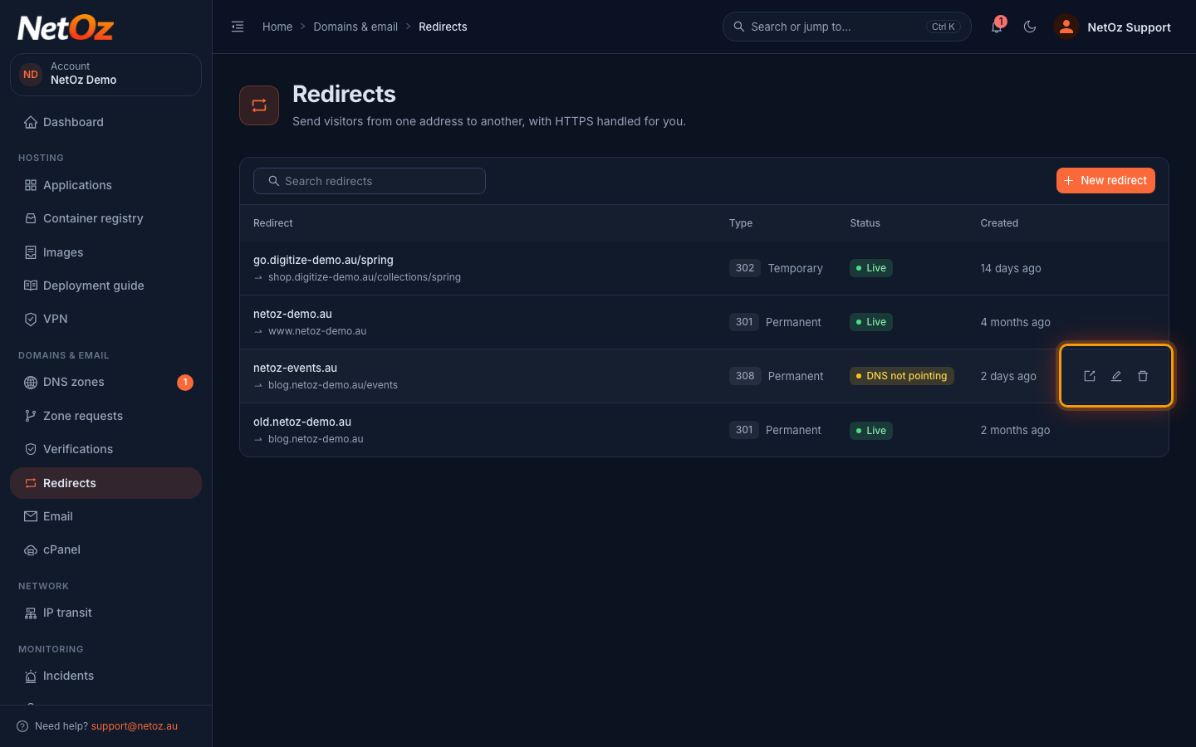Open Email section
The width and height of the screenshot is (1196, 747).
click(105, 516)
